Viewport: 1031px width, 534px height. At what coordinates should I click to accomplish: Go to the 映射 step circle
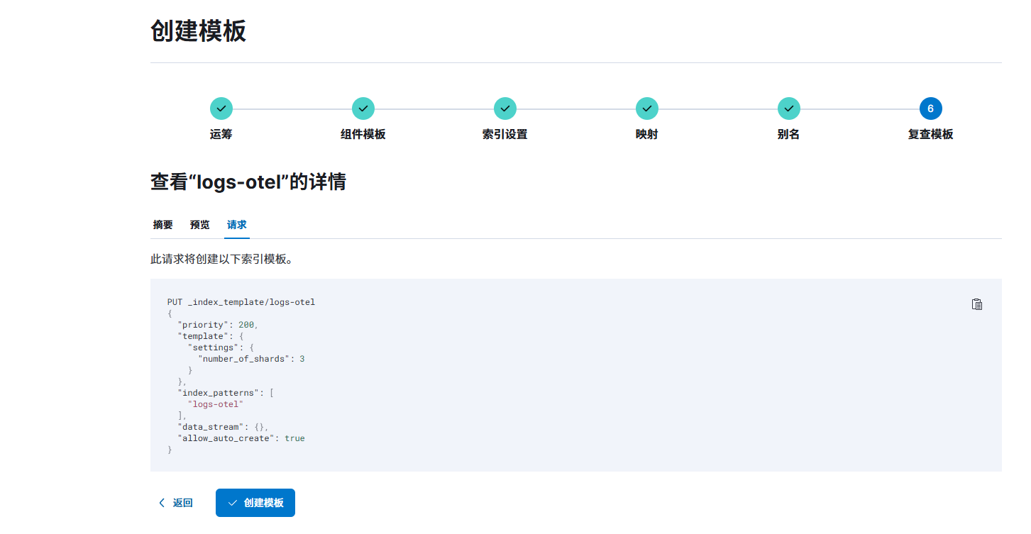(647, 109)
